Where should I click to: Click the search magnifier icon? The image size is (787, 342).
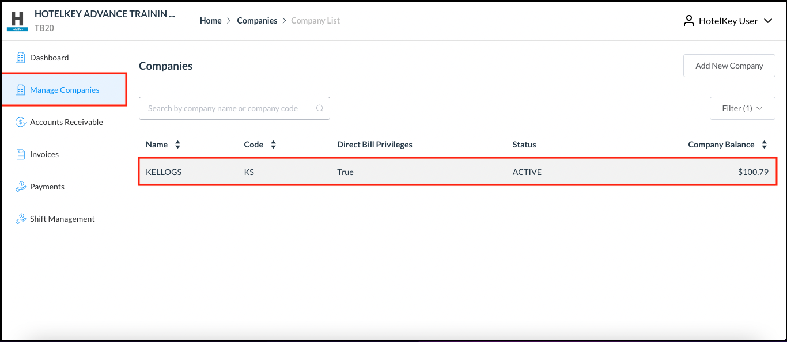[320, 108]
